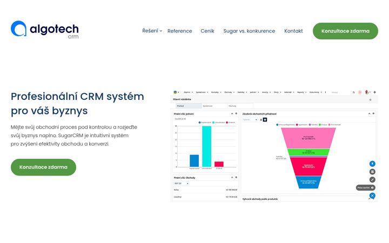Star the Hlavní nástěnka dashboard
The image size is (389, 243).
[x=371, y=100]
